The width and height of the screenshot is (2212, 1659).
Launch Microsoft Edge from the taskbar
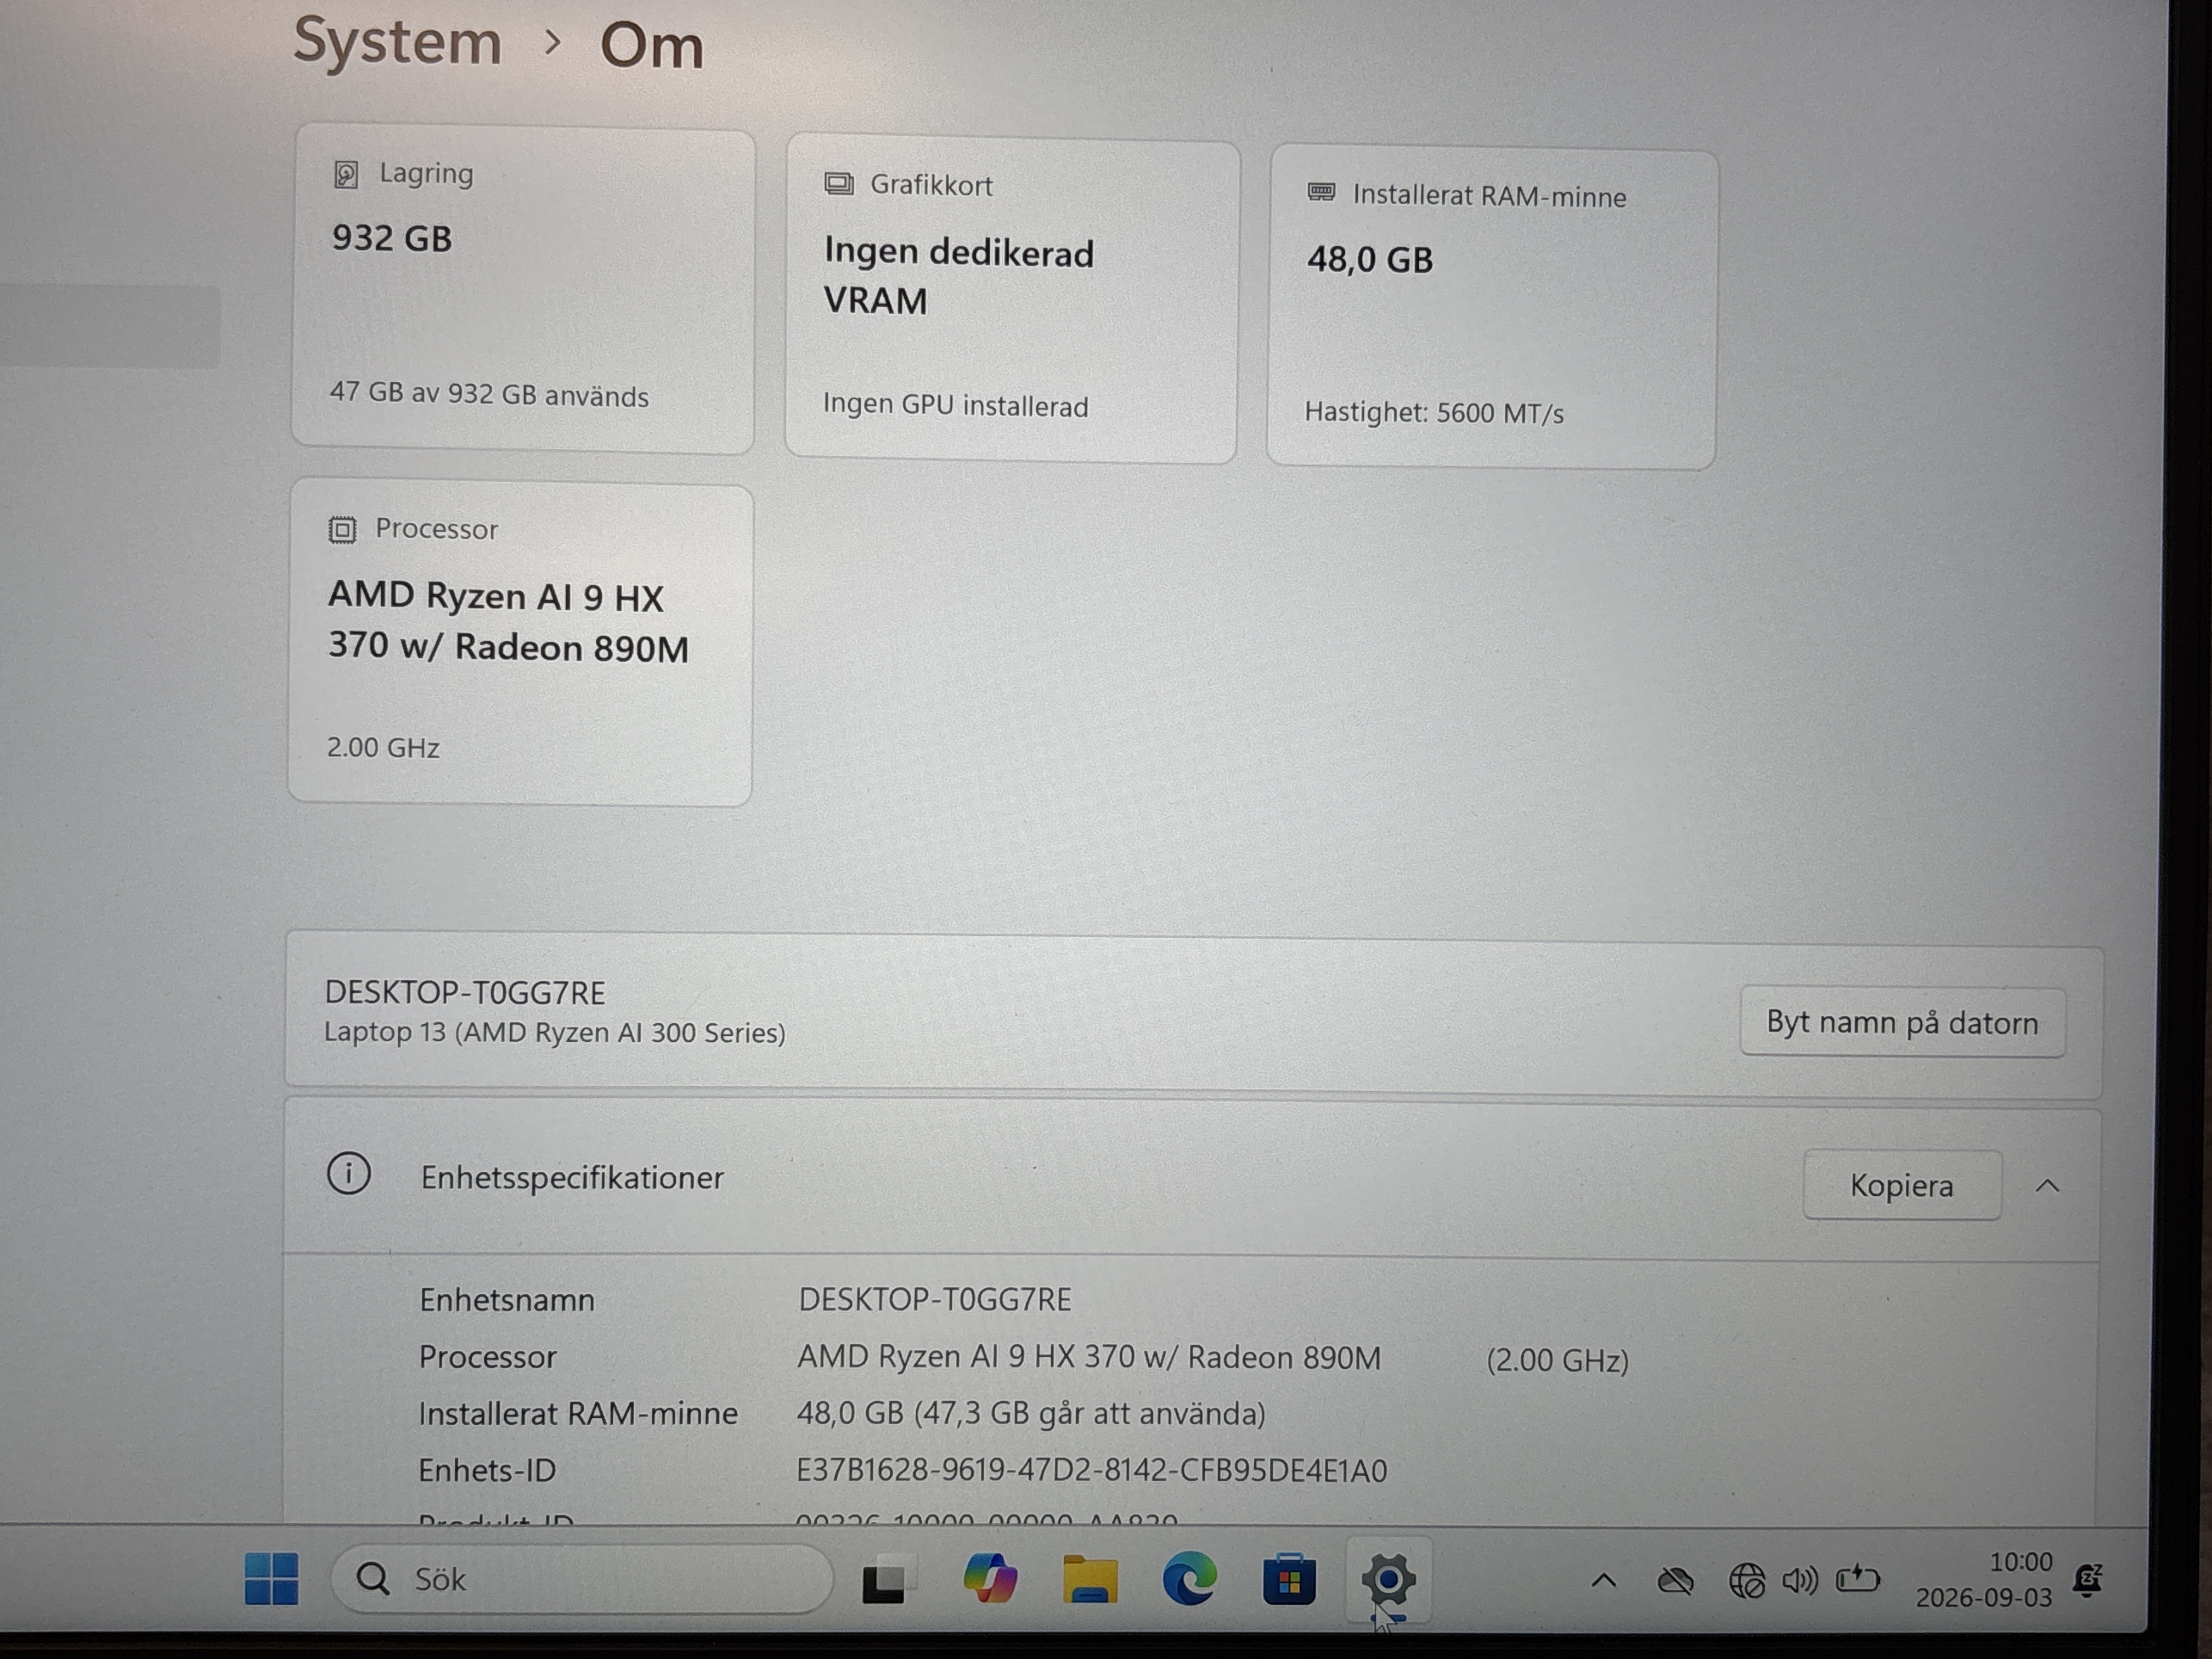click(x=1189, y=1580)
